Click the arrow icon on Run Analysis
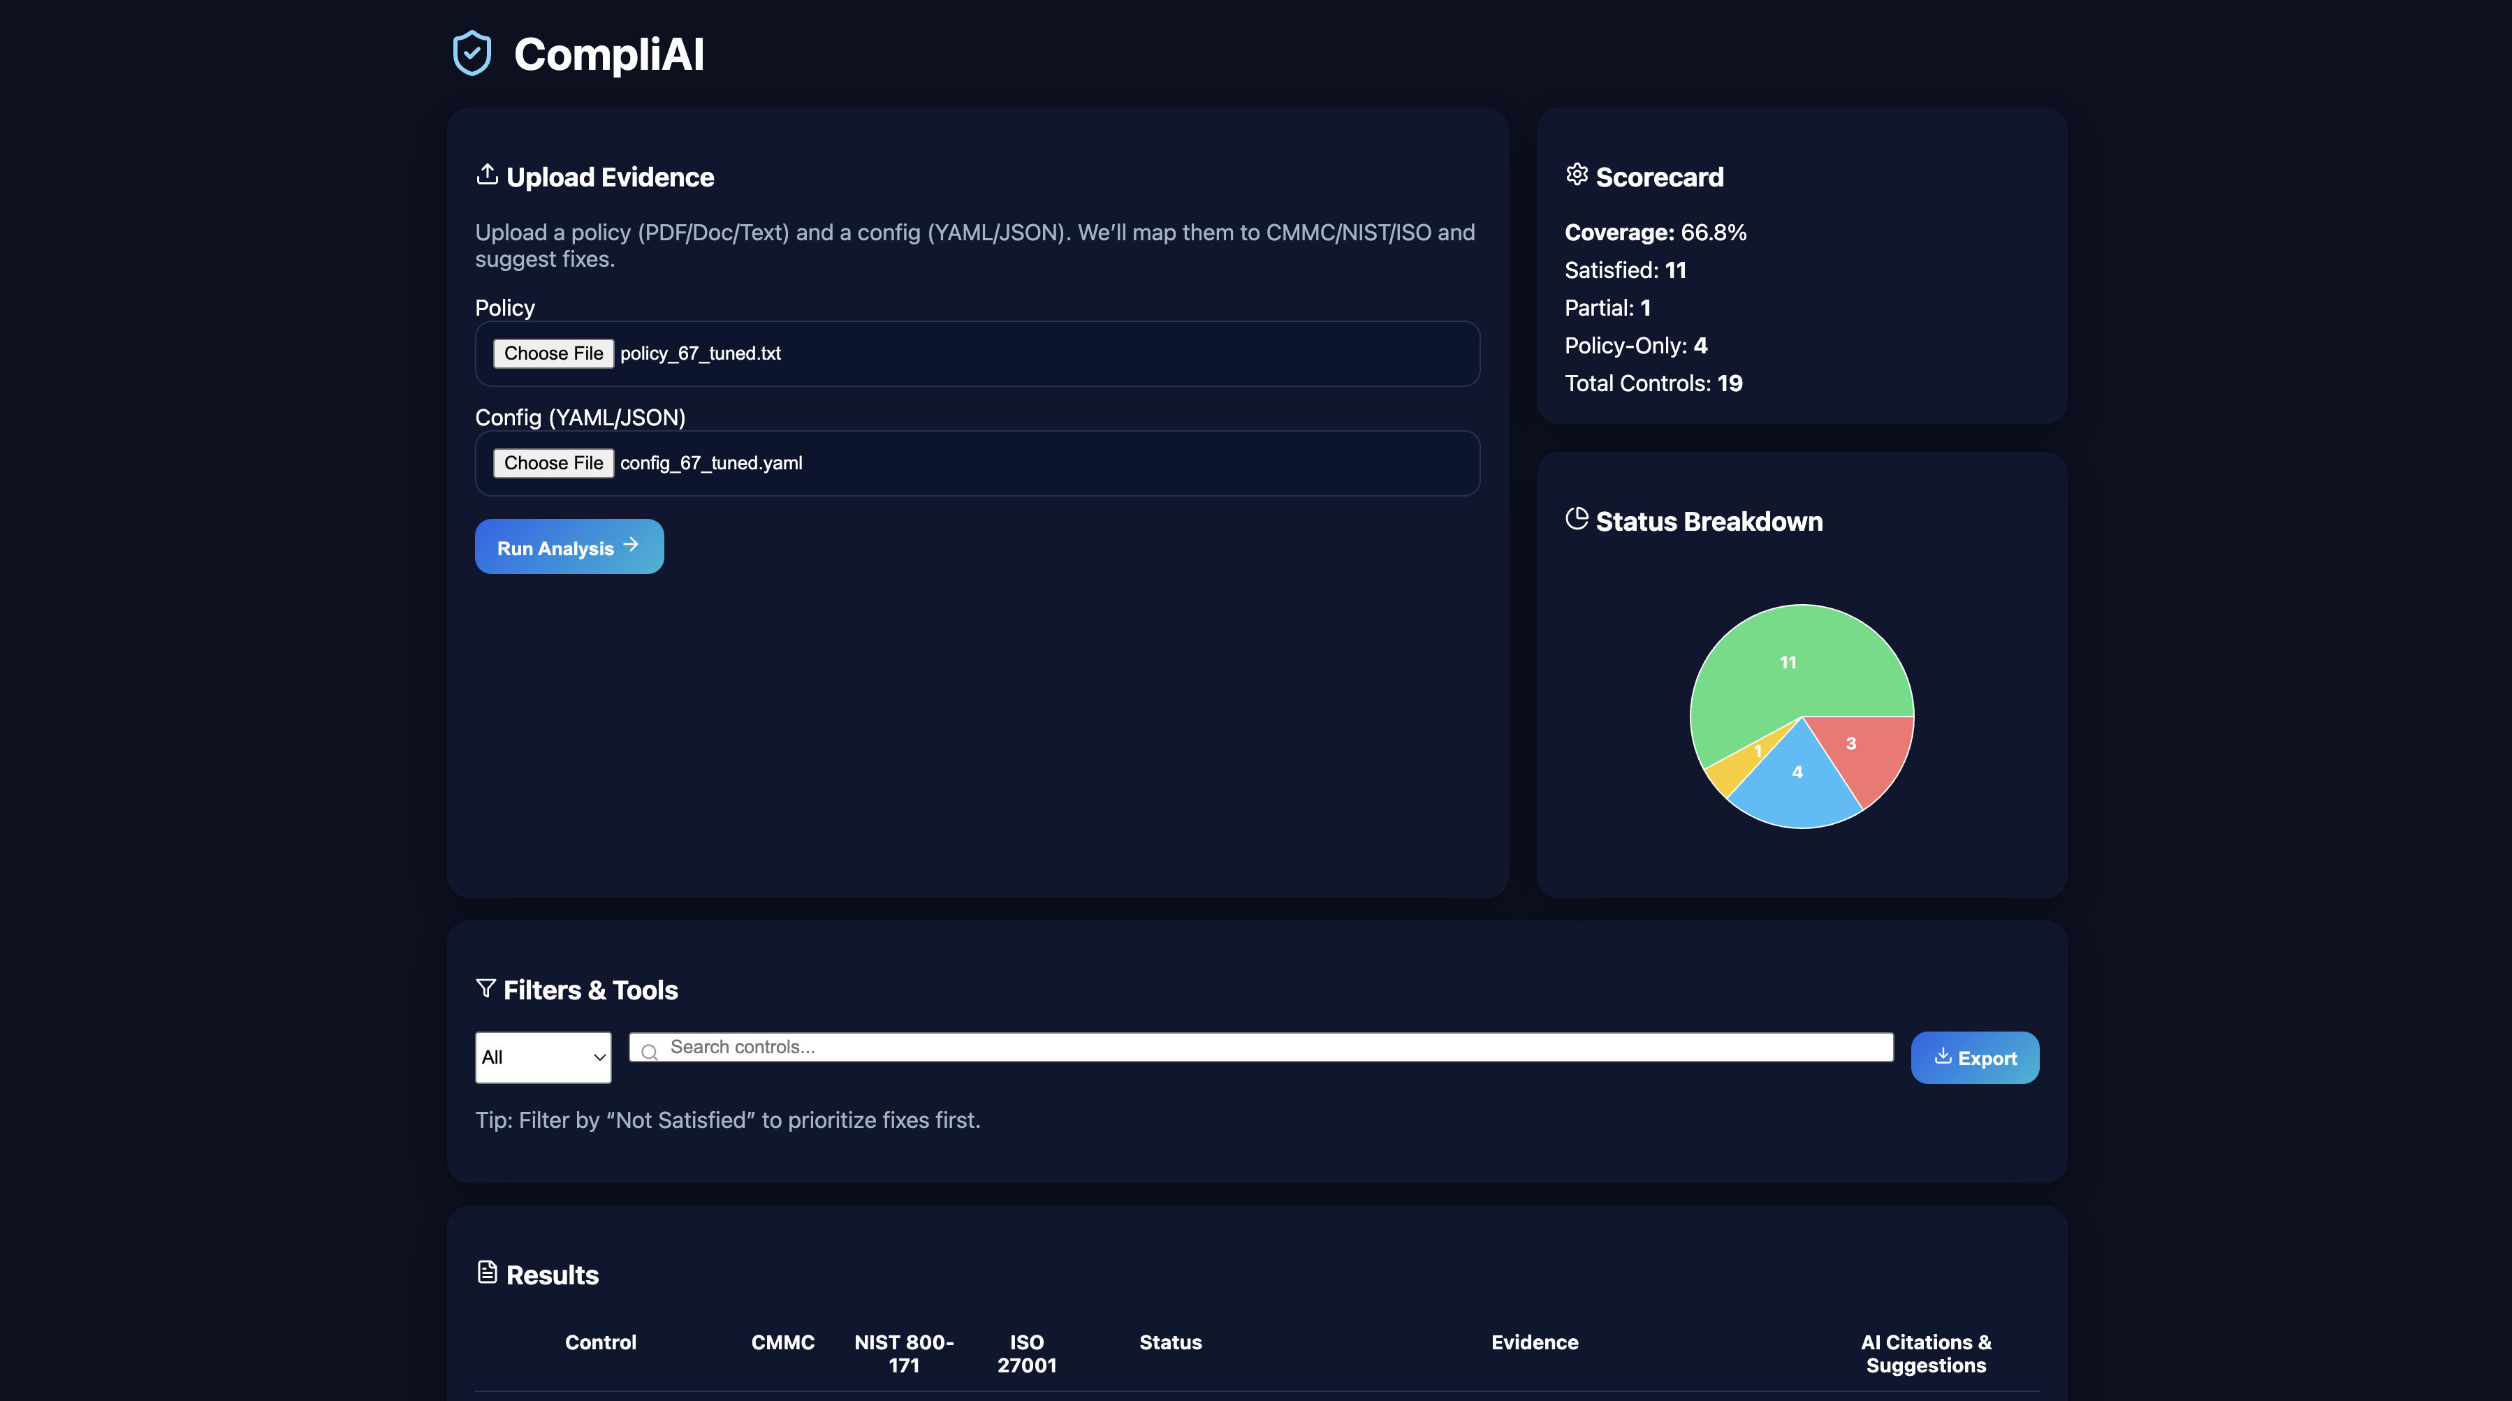2512x1401 pixels. coord(631,545)
